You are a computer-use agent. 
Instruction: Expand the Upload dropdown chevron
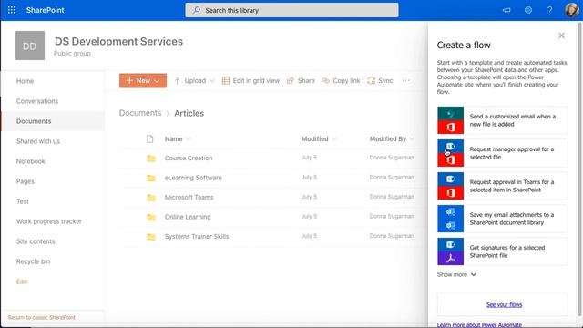pyautogui.click(x=212, y=81)
